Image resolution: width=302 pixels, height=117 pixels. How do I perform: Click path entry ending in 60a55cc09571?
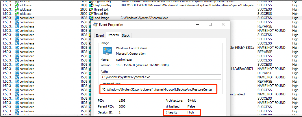click(x=242, y=69)
